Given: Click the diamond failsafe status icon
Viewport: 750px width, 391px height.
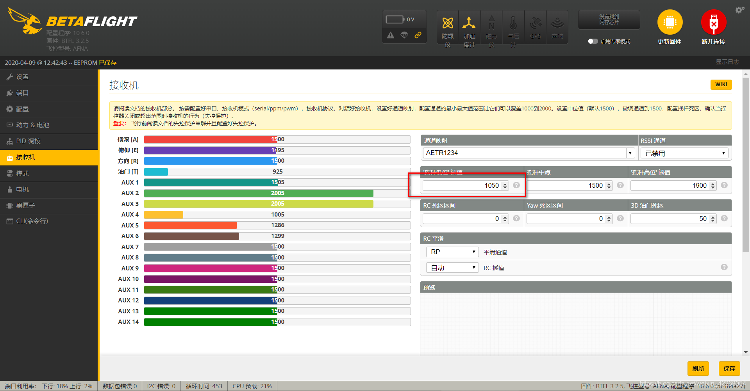Looking at the screenshot, I should point(404,35).
